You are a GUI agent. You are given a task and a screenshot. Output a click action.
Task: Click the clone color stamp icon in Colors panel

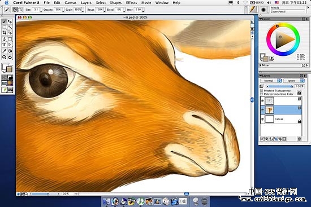271,59
